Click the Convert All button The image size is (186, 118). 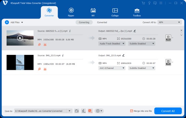168,111
